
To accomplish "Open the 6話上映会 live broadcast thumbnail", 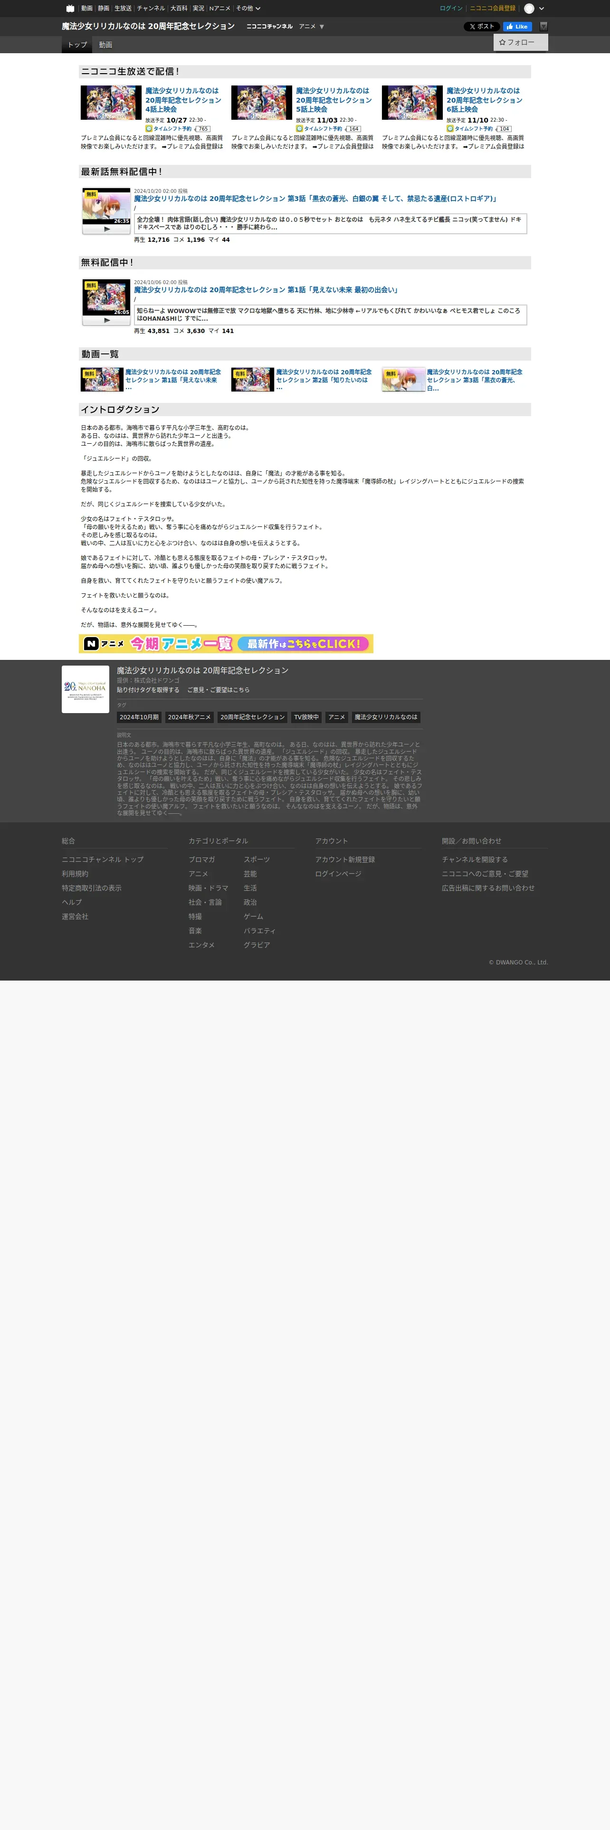I will pyautogui.click(x=412, y=103).
